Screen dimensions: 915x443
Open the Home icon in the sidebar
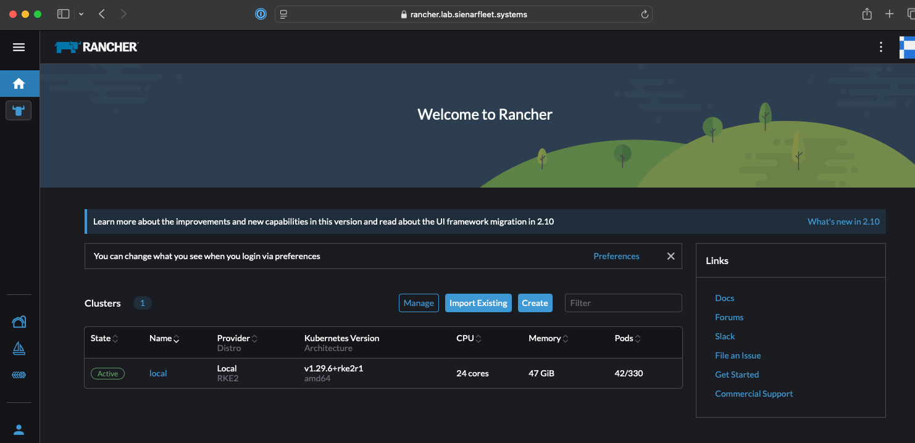click(x=19, y=82)
